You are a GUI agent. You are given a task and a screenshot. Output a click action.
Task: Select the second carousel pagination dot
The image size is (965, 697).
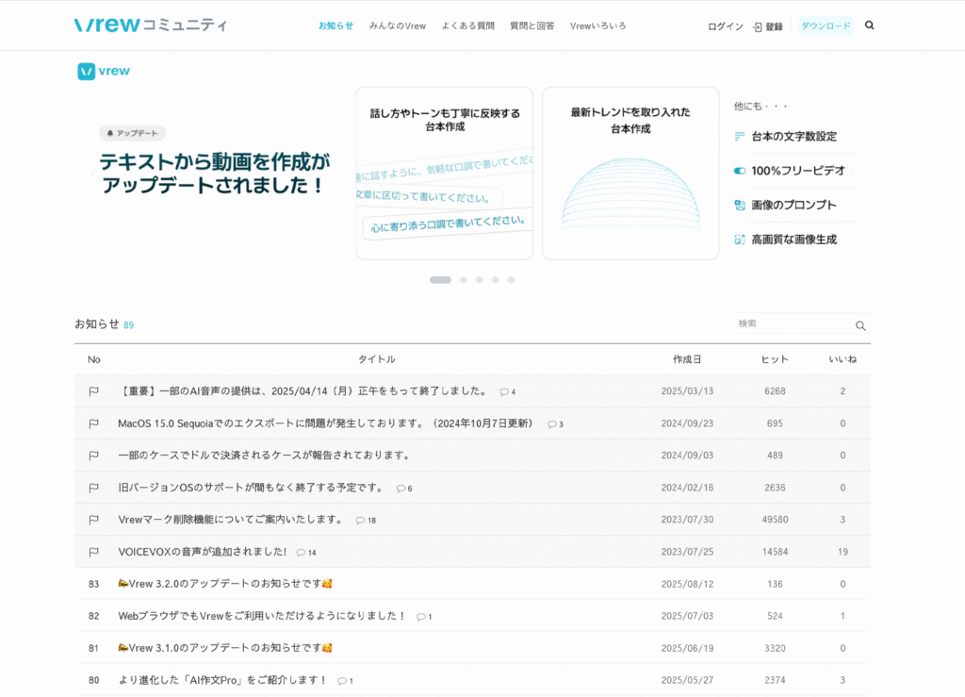463,280
